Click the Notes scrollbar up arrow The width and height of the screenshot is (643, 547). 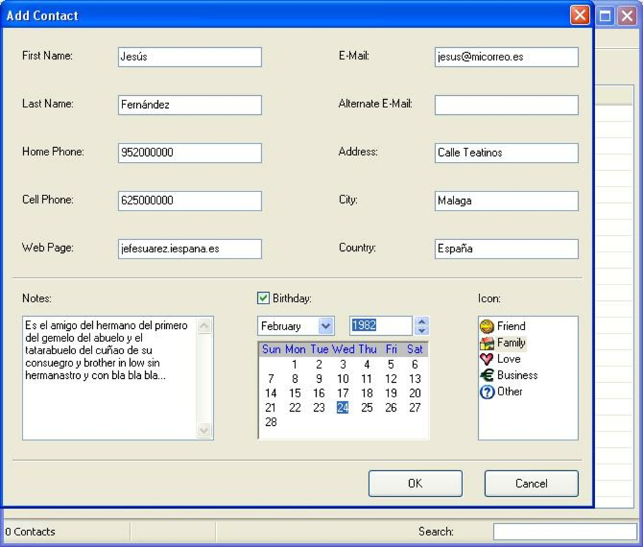(205, 325)
